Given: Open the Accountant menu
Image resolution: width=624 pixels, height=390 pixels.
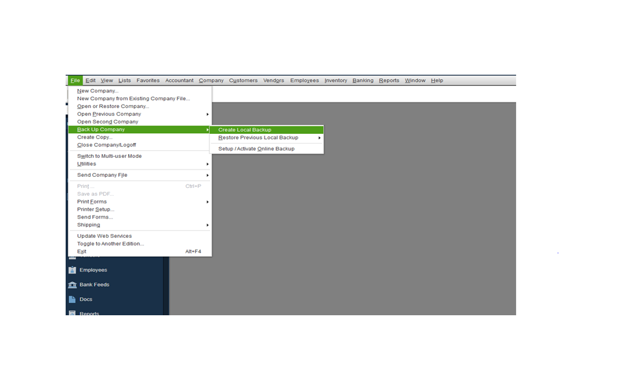Looking at the screenshot, I should coord(179,81).
